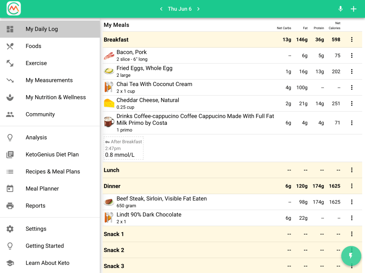Tap the microphone voice input icon
This screenshot has width=365, height=273.
coord(340,9)
